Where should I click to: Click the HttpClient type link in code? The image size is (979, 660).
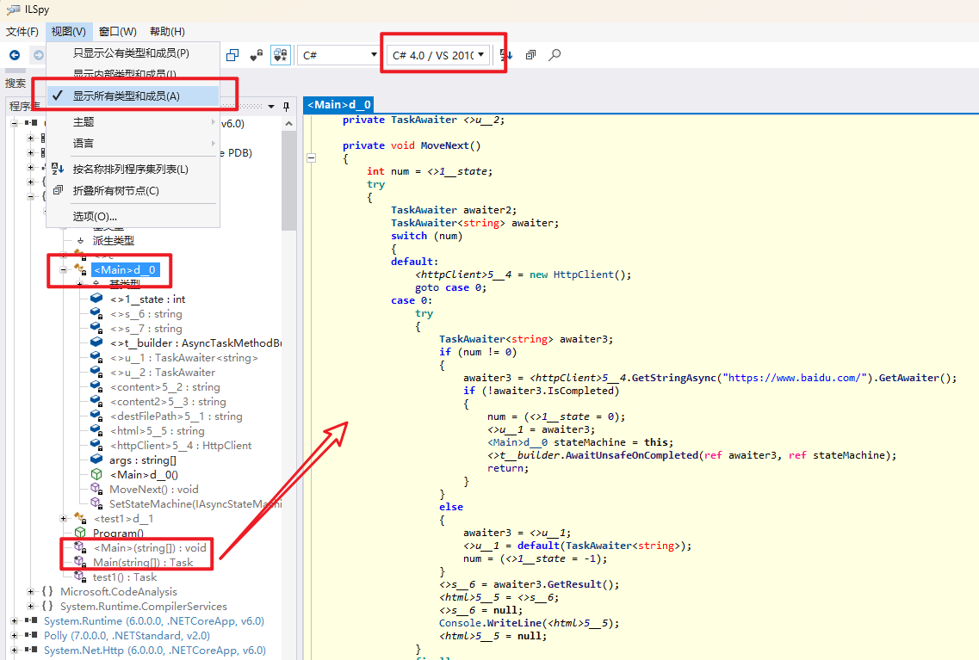(x=583, y=274)
